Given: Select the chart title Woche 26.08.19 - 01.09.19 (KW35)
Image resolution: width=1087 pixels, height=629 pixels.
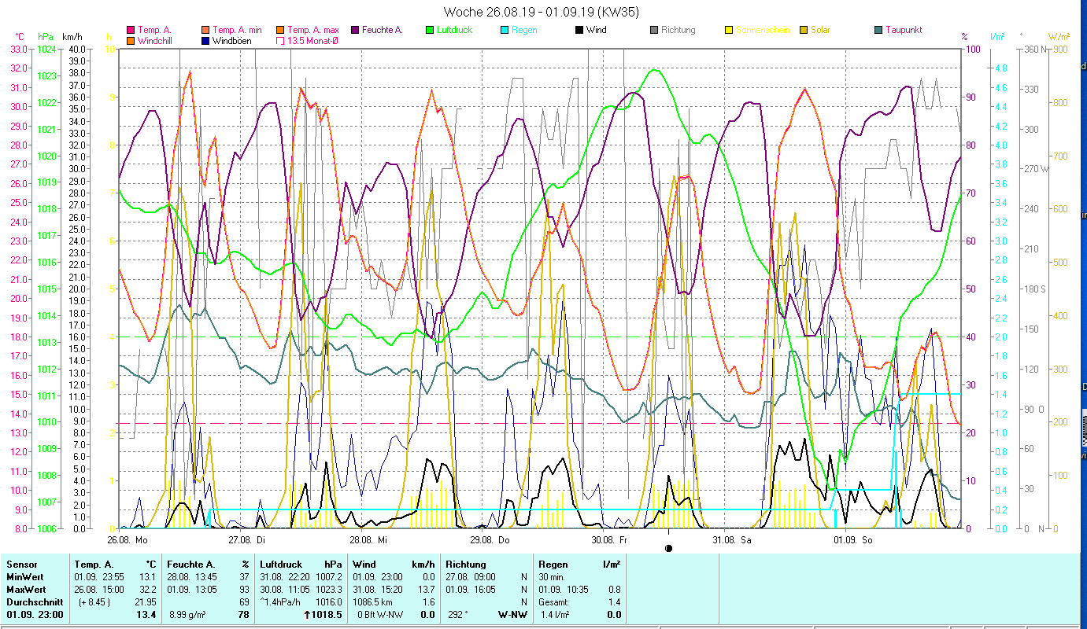Looking at the screenshot, I should click(x=542, y=12).
